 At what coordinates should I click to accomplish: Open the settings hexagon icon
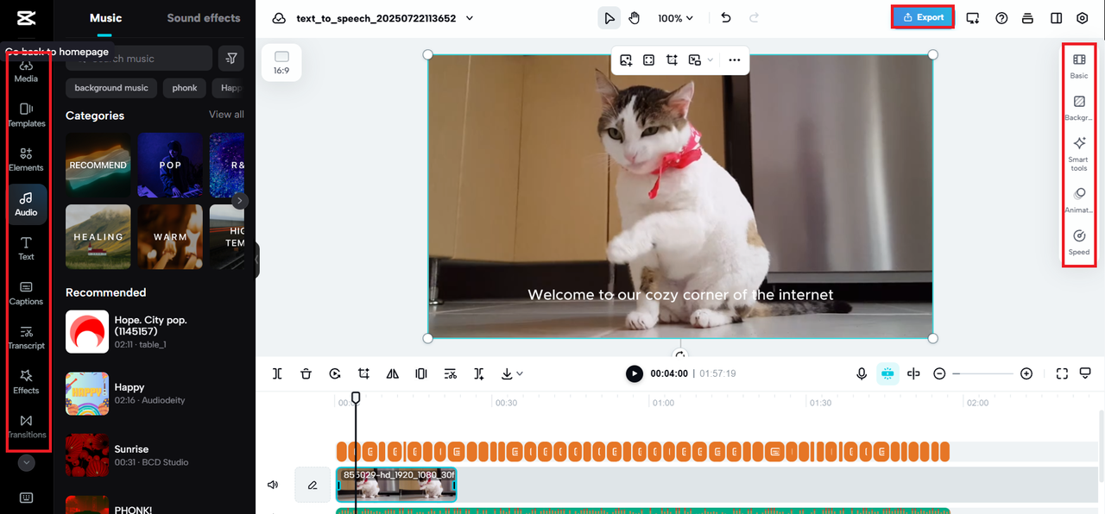(x=1083, y=18)
